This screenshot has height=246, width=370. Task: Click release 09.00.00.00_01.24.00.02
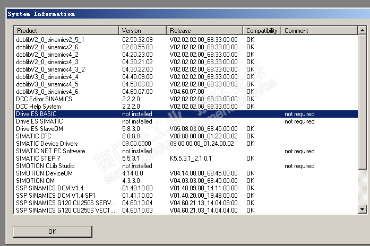coord(202,144)
